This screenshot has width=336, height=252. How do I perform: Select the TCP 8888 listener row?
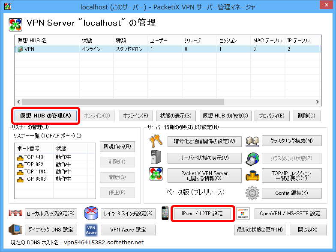tap(55, 179)
